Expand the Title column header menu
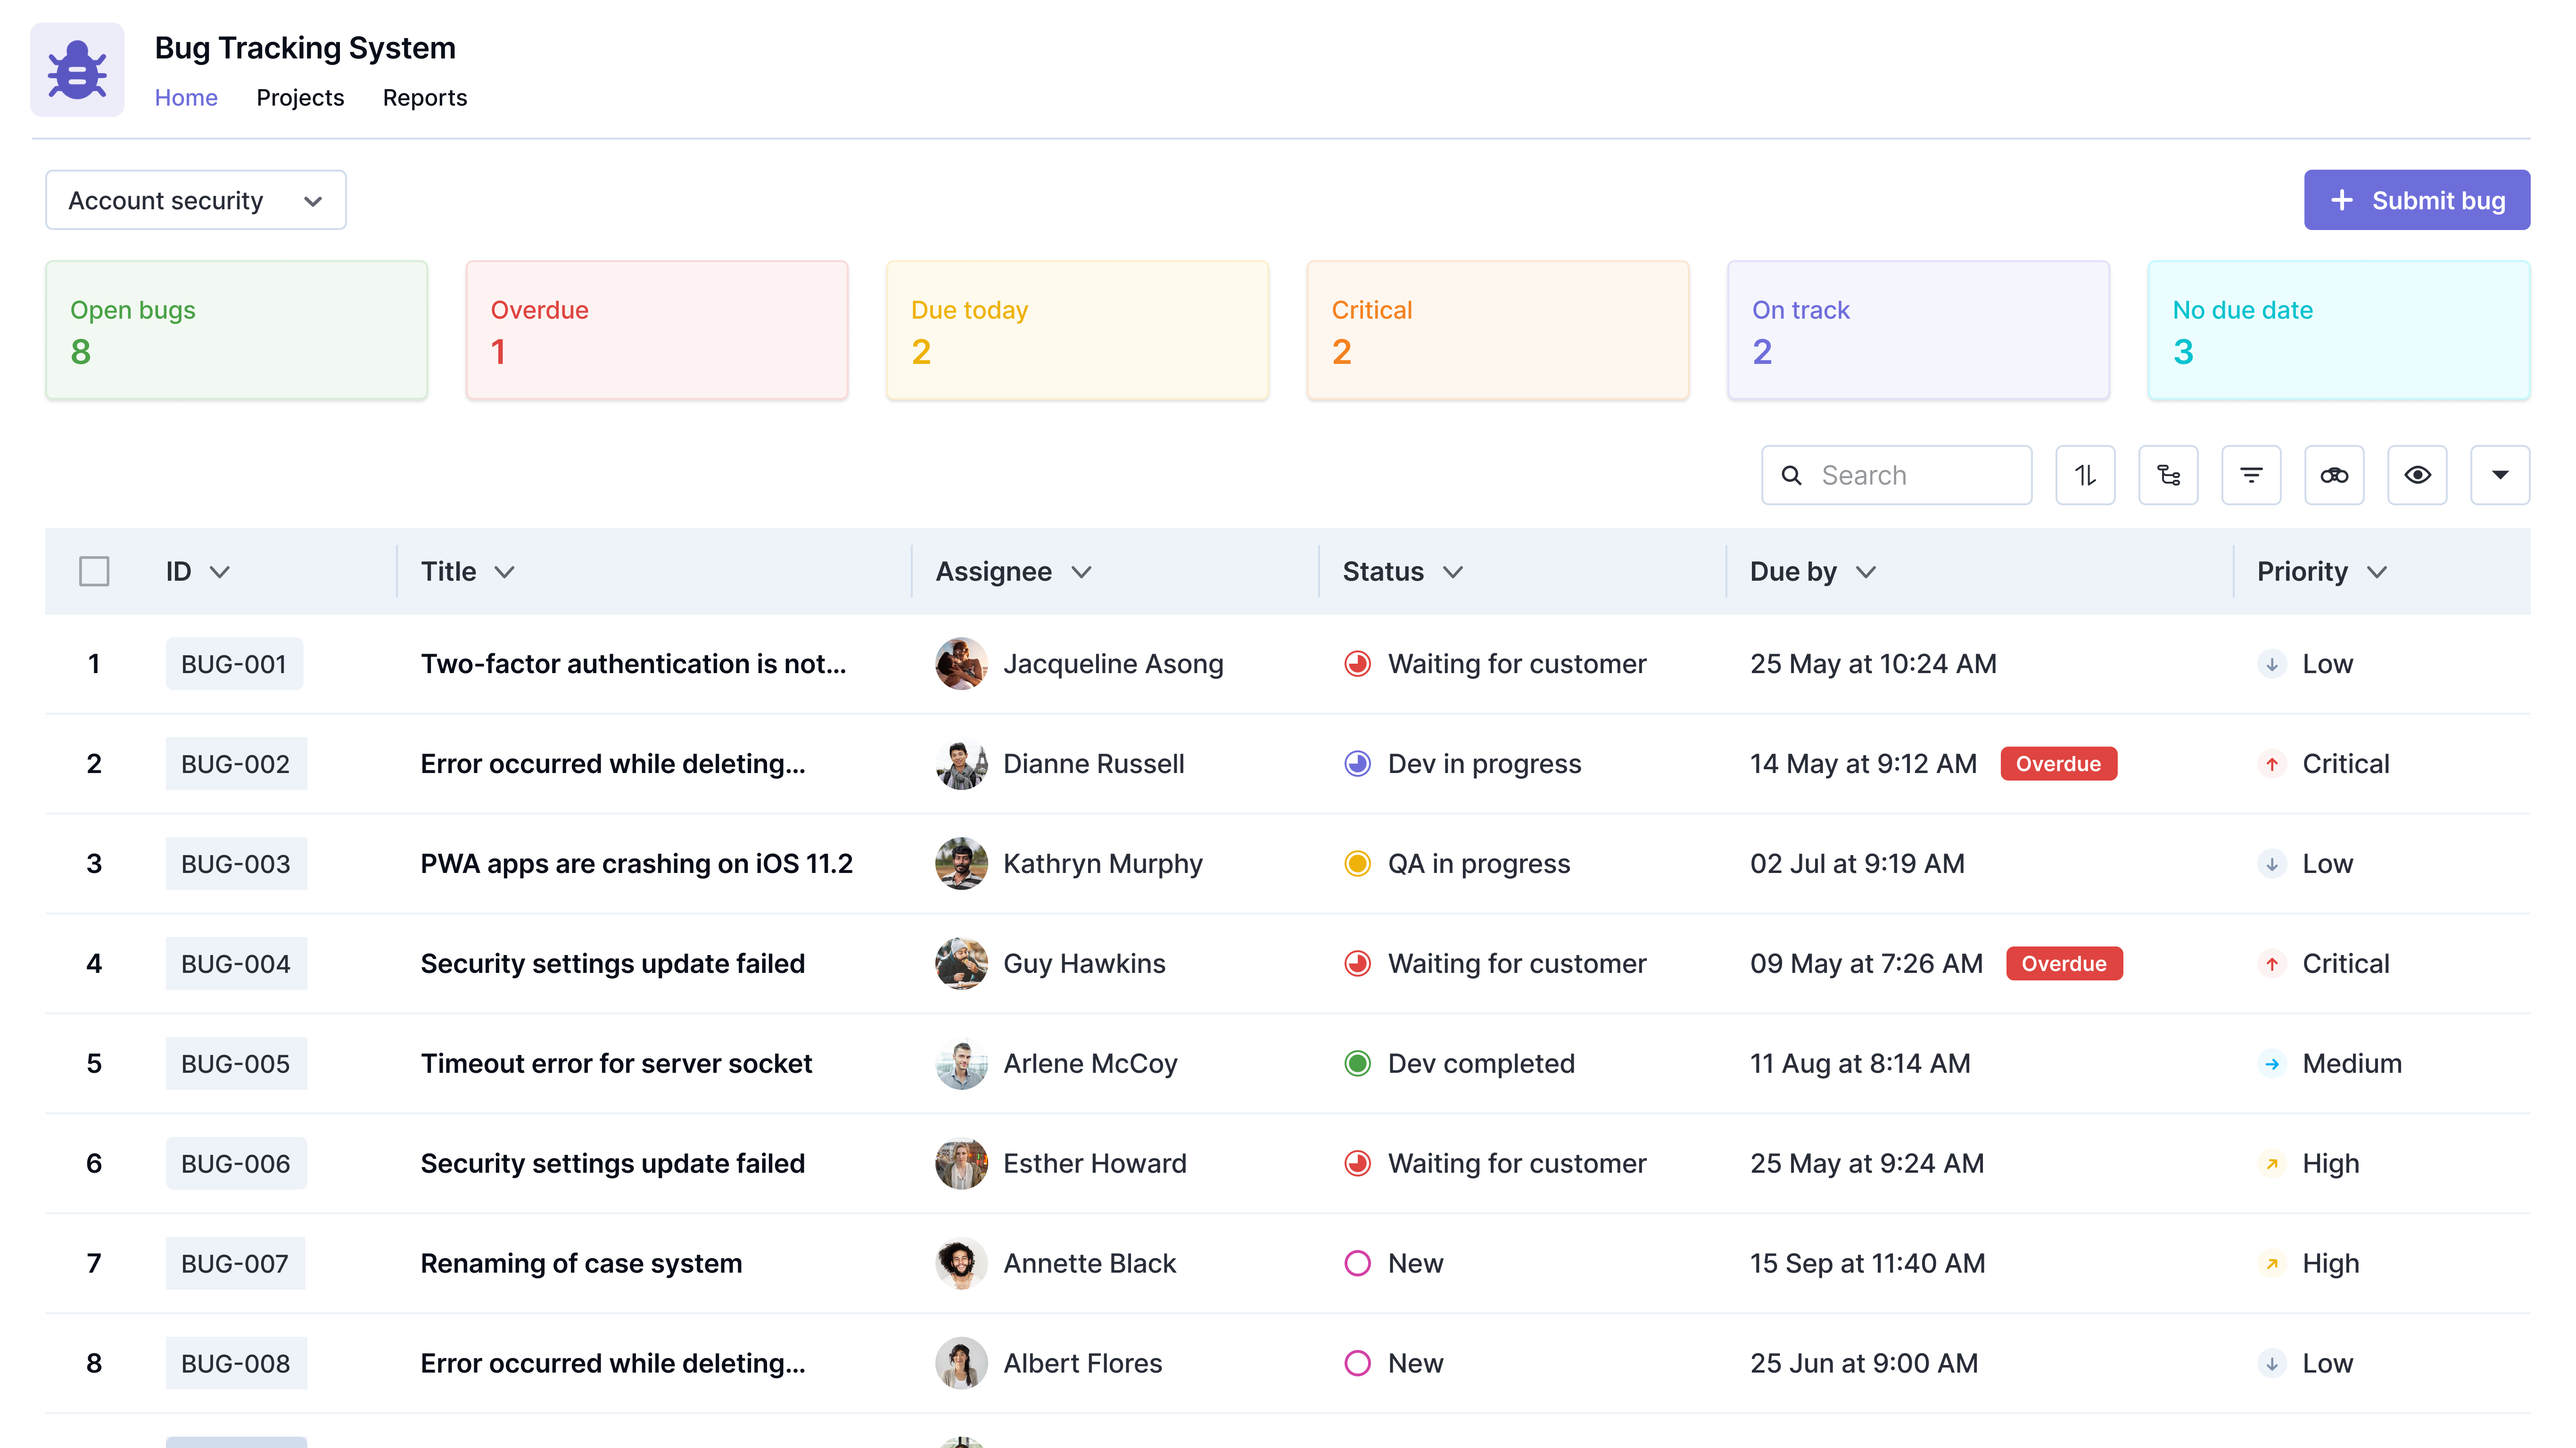2576x1448 pixels. tap(505, 572)
